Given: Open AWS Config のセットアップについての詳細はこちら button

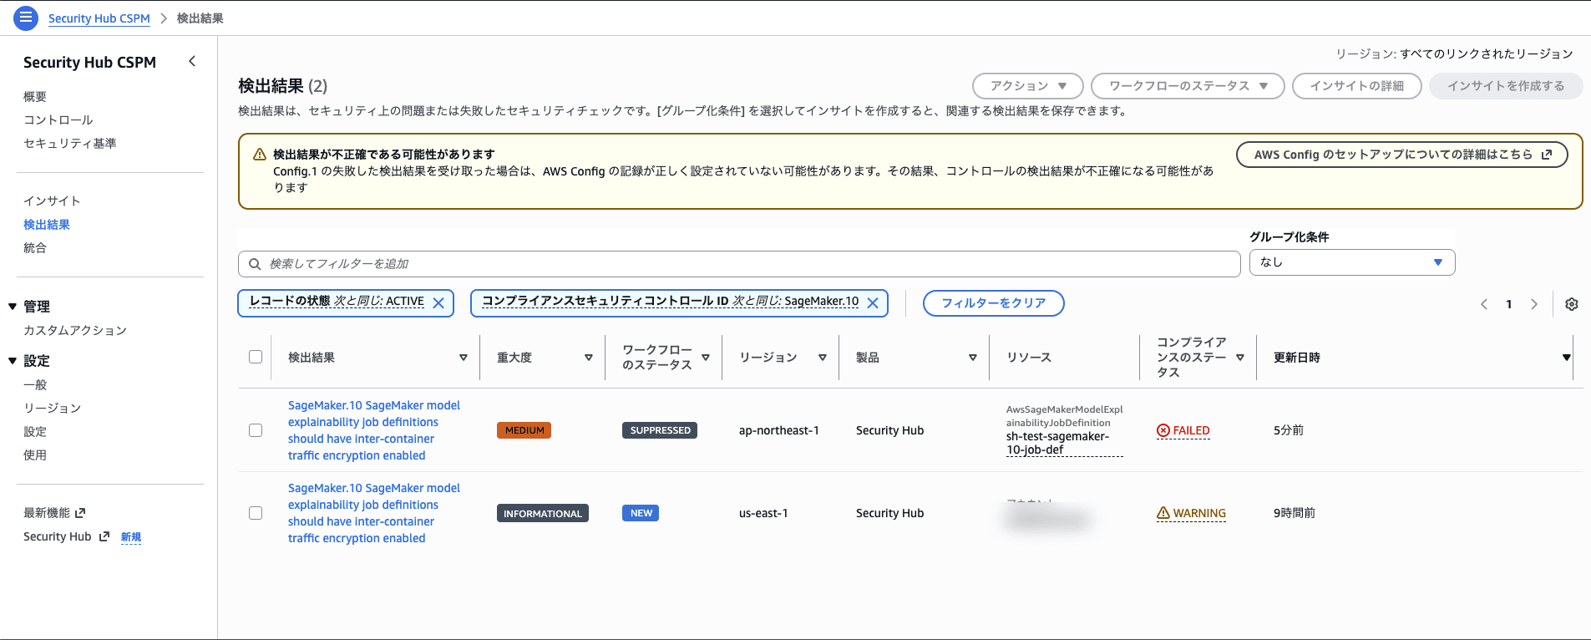Looking at the screenshot, I should pyautogui.click(x=1402, y=155).
